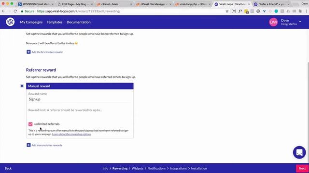Switch to the viral-loop.php browser tab
Viewport: 309px width, 173px height.
click(193, 4)
